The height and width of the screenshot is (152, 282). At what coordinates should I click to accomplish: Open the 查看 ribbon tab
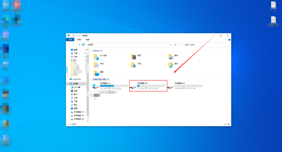click(88, 40)
